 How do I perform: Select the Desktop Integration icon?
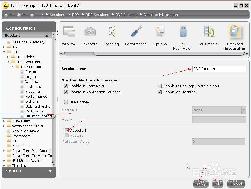click(235, 31)
